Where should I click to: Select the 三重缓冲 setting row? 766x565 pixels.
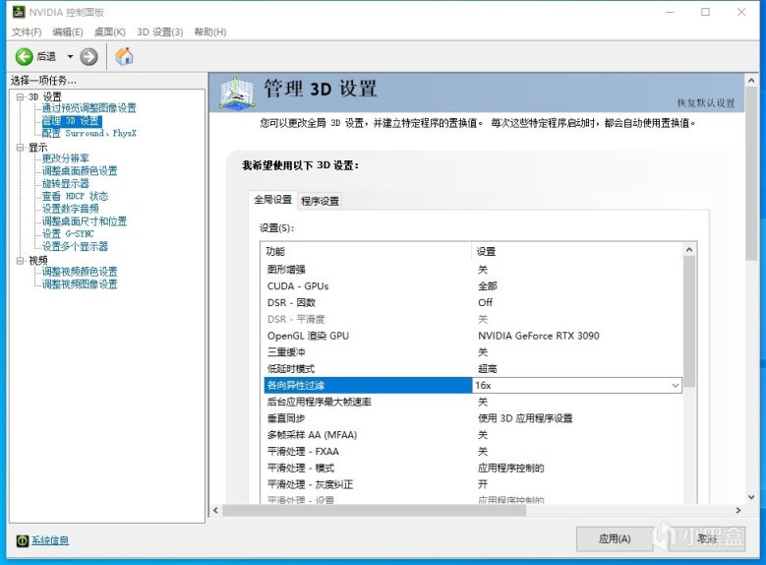point(473,352)
